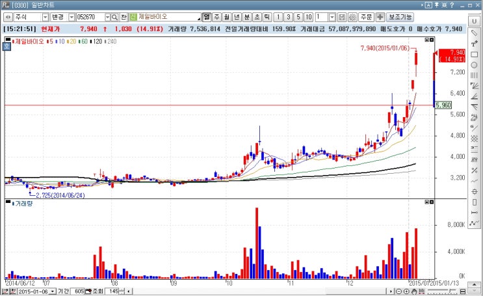Click the pin icon in title bar
Viewport: 483px width, 296px height.
click(437, 5)
